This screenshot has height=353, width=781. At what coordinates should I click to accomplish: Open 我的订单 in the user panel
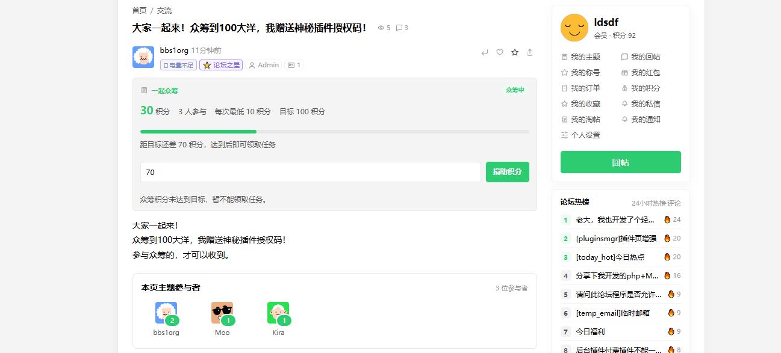[x=580, y=88]
